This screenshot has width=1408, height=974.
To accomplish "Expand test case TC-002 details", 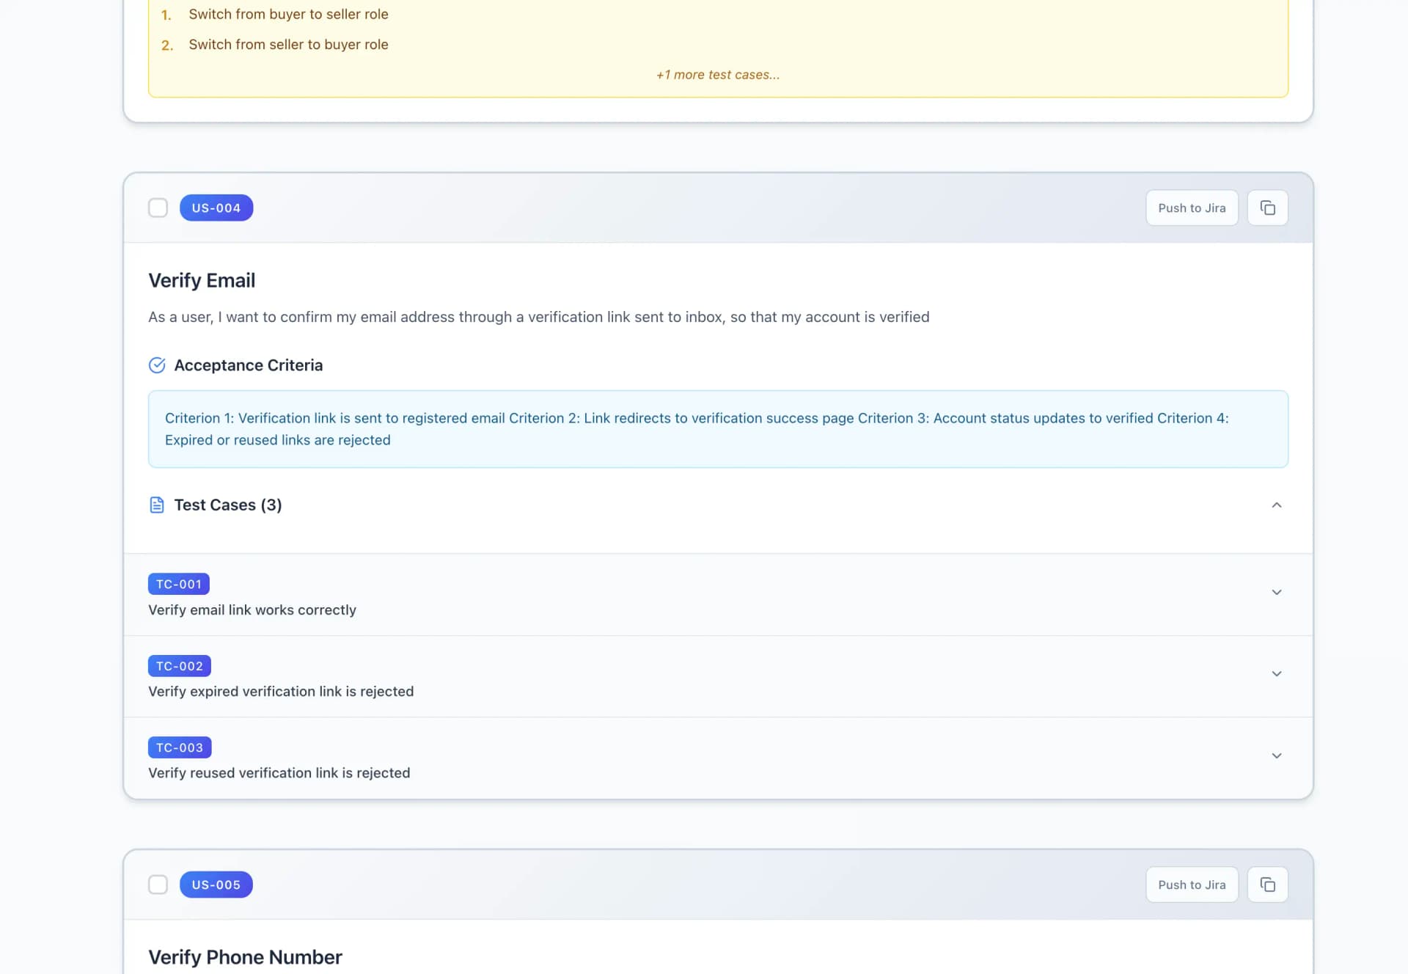I will pos(1276,673).
